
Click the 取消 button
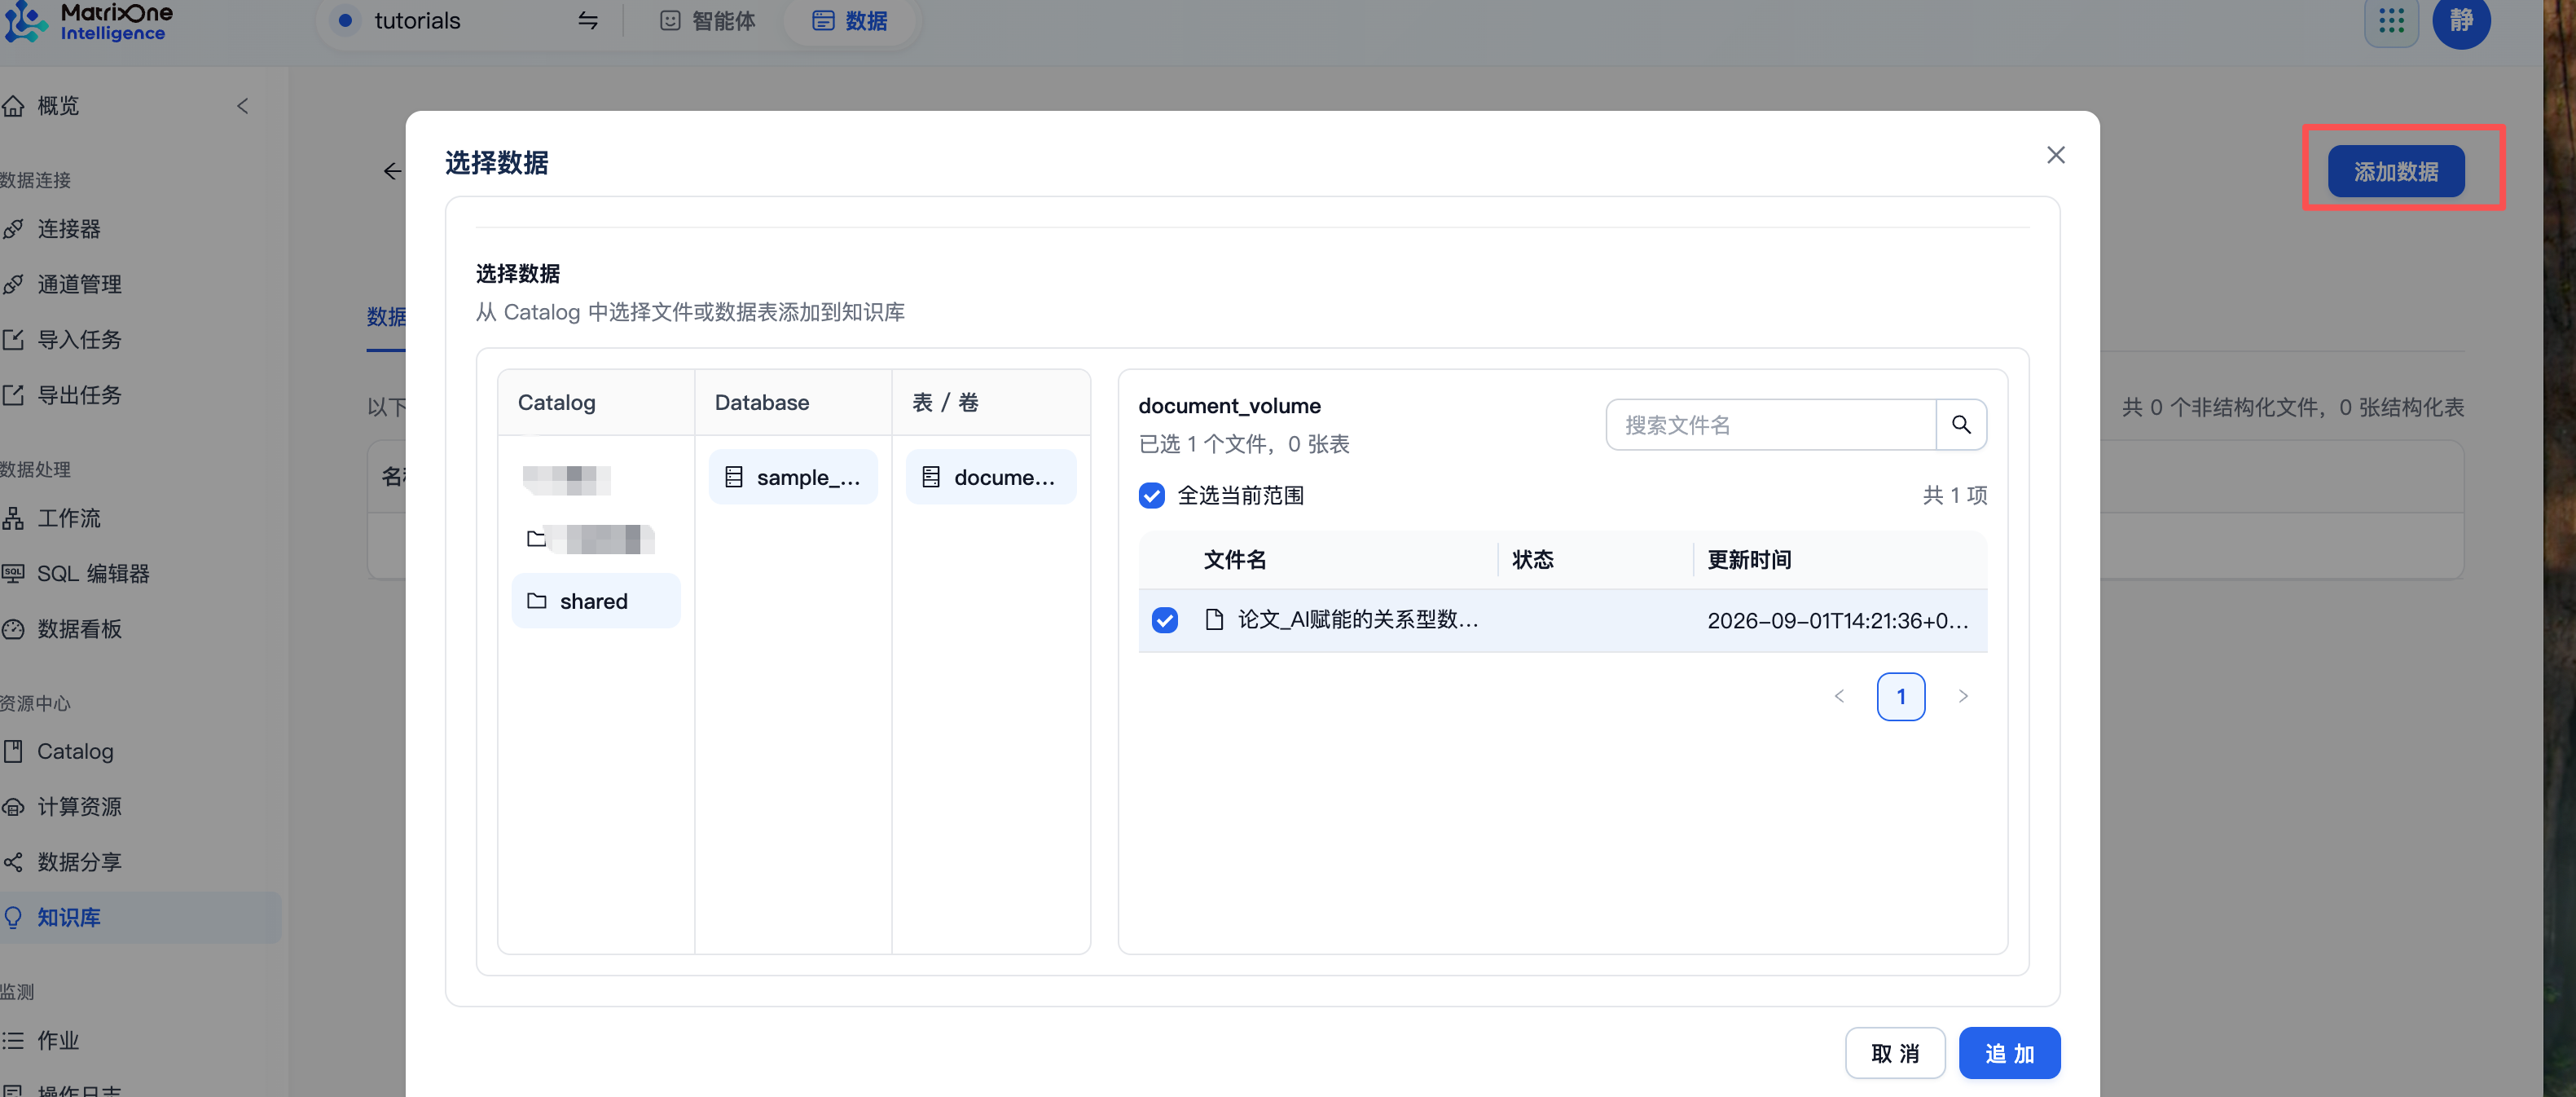[1894, 1053]
